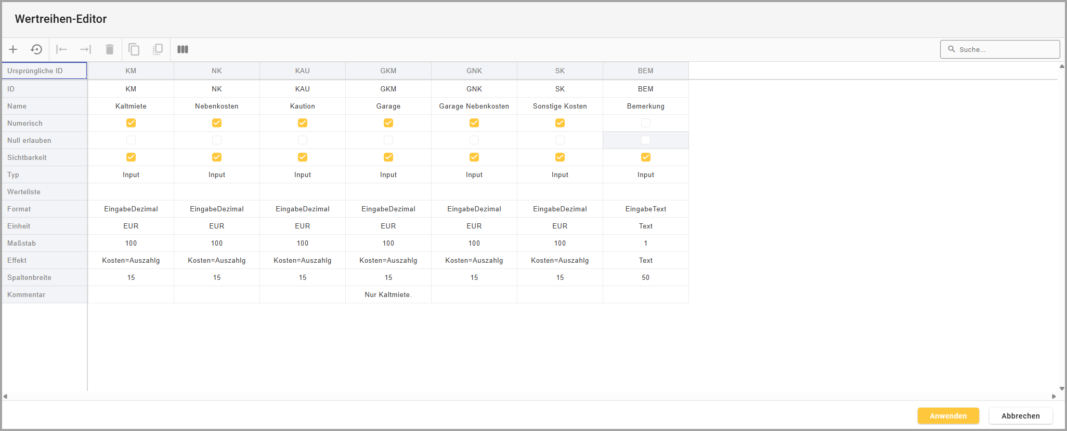Click Typ 'Input' cell in KM column

pyautogui.click(x=131, y=174)
